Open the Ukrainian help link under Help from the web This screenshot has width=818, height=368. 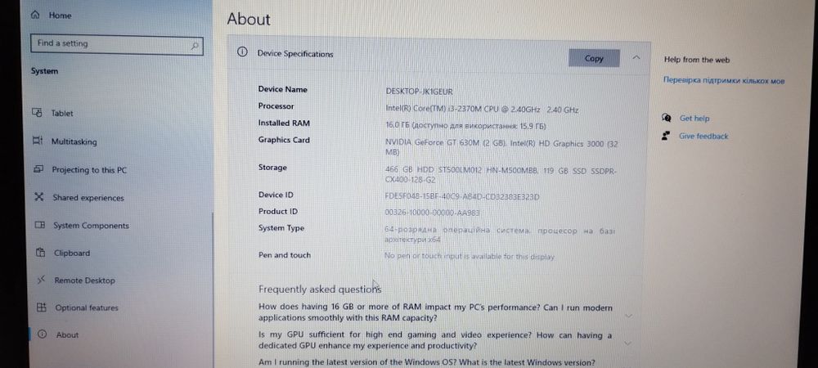(x=724, y=81)
